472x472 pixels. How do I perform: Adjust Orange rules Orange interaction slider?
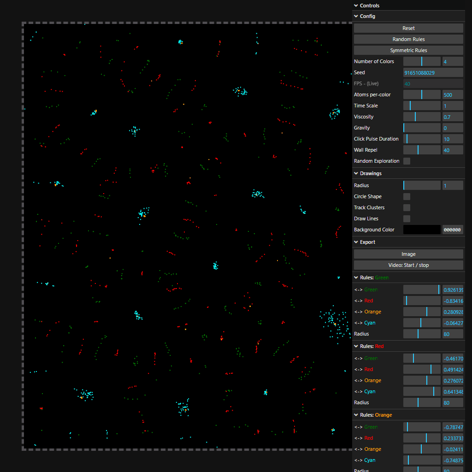pyautogui.click(x=422, y=449)
